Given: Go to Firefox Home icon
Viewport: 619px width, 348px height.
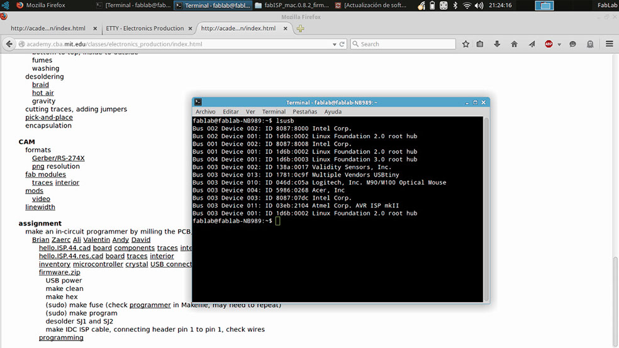Looking at the screenshot, I should pos(514,44).
